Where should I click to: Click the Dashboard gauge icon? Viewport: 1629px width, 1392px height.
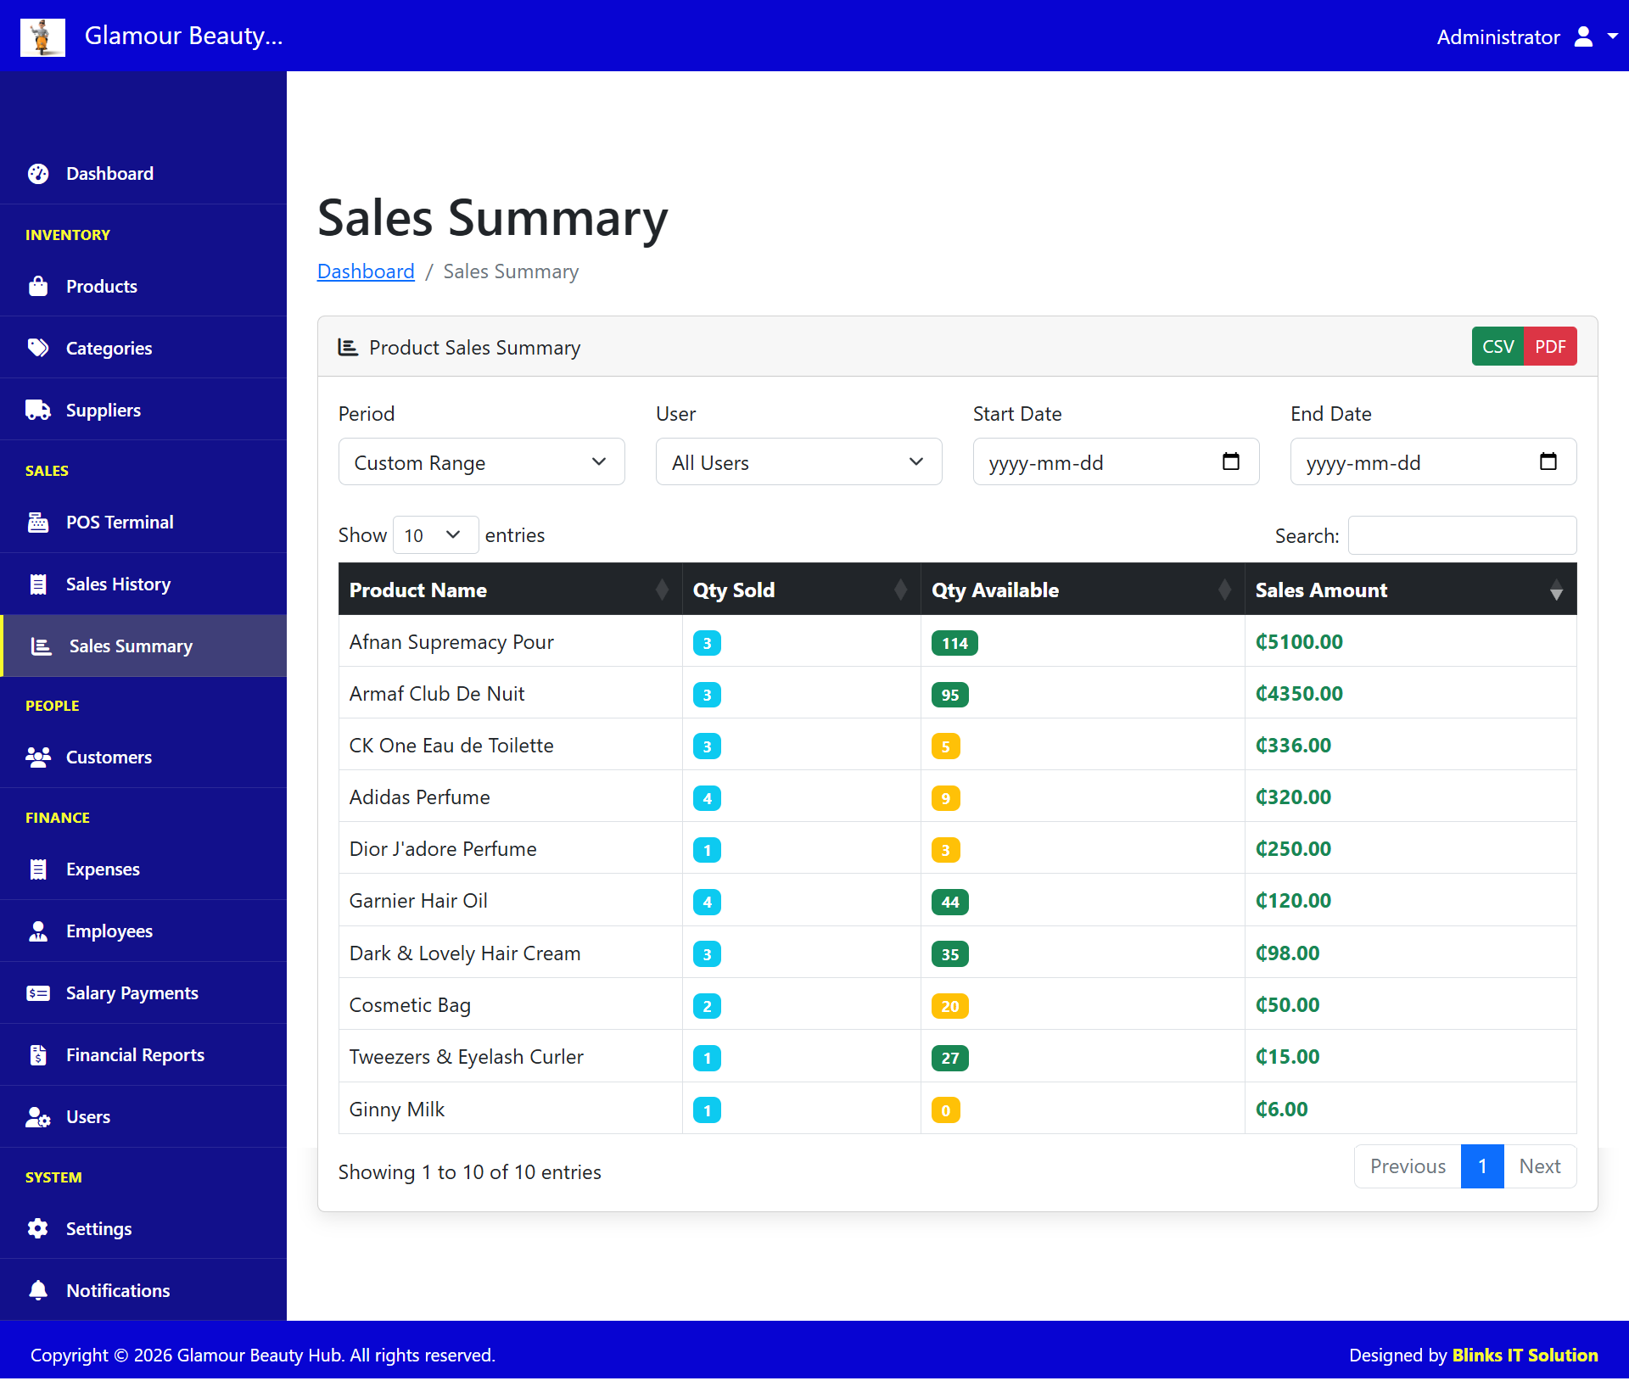pos(38,174)
